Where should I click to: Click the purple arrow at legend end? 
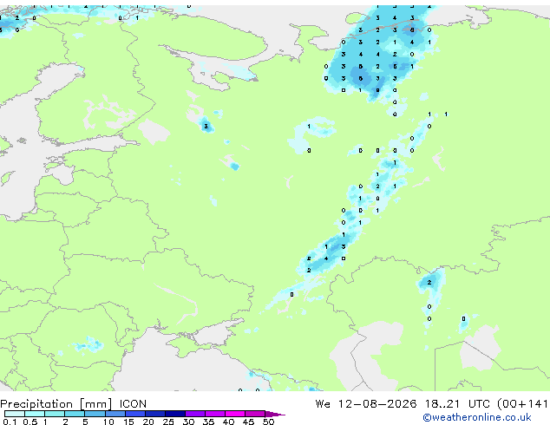pos(275,414)
